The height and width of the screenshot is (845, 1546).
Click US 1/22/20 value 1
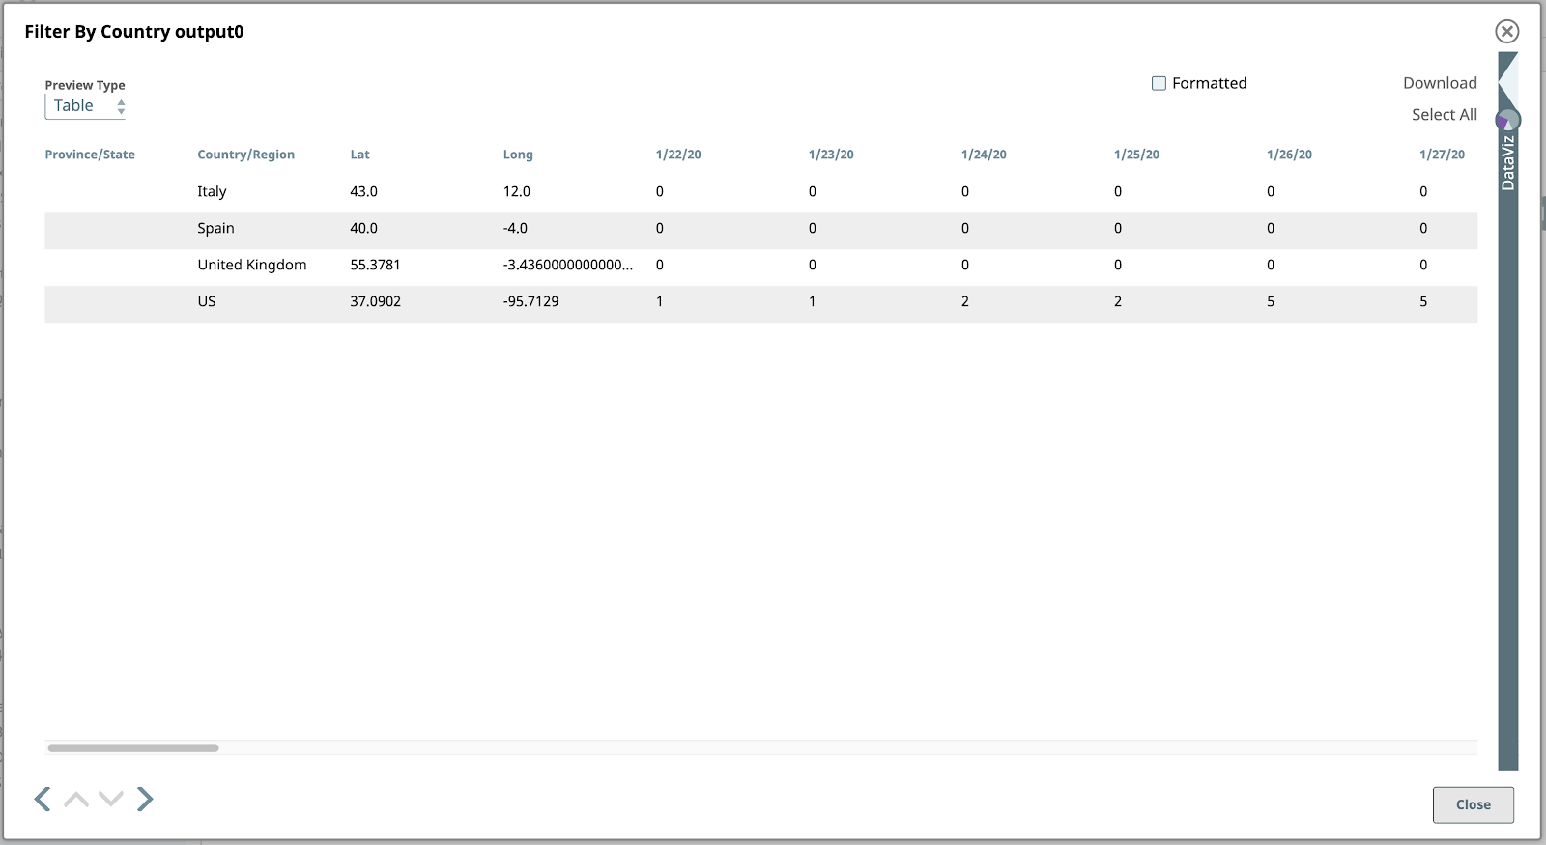pyautogui.click(x=659, y=301)
